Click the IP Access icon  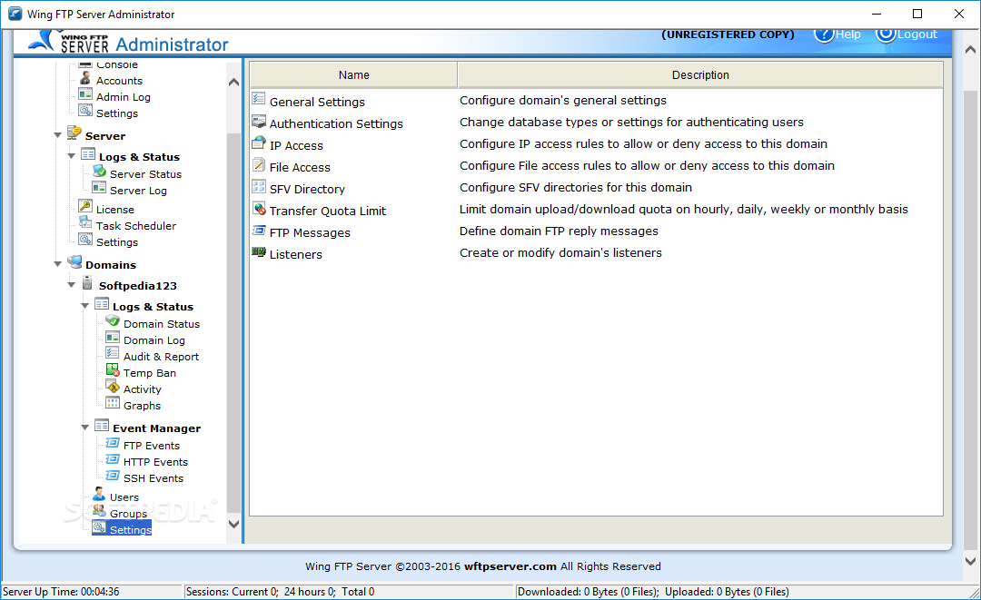pyautogui.click(x=259, y=143)
